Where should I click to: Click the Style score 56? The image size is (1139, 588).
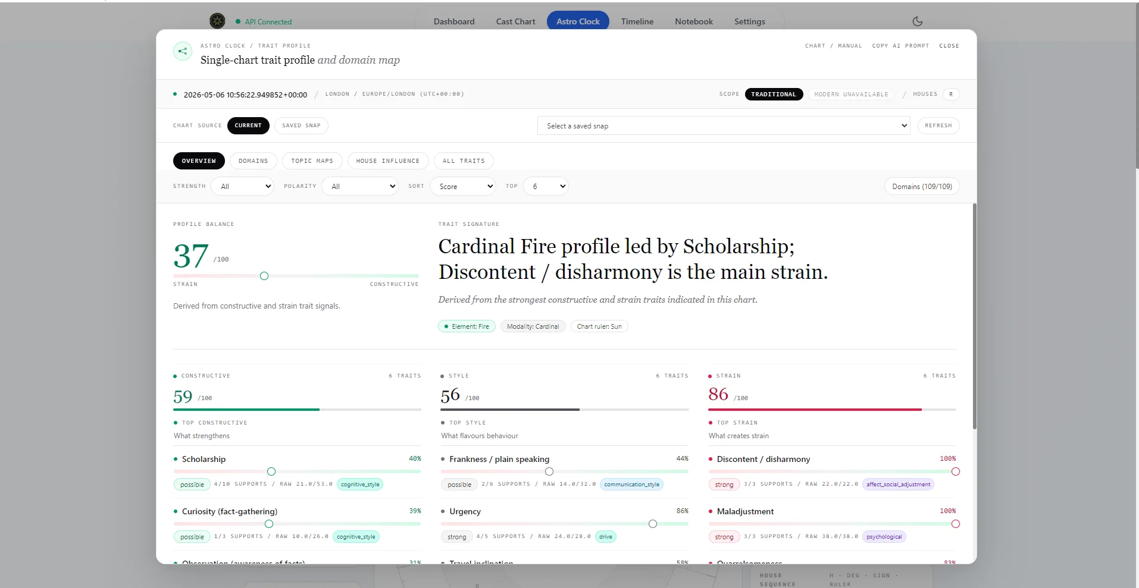(x=450, y=395)
